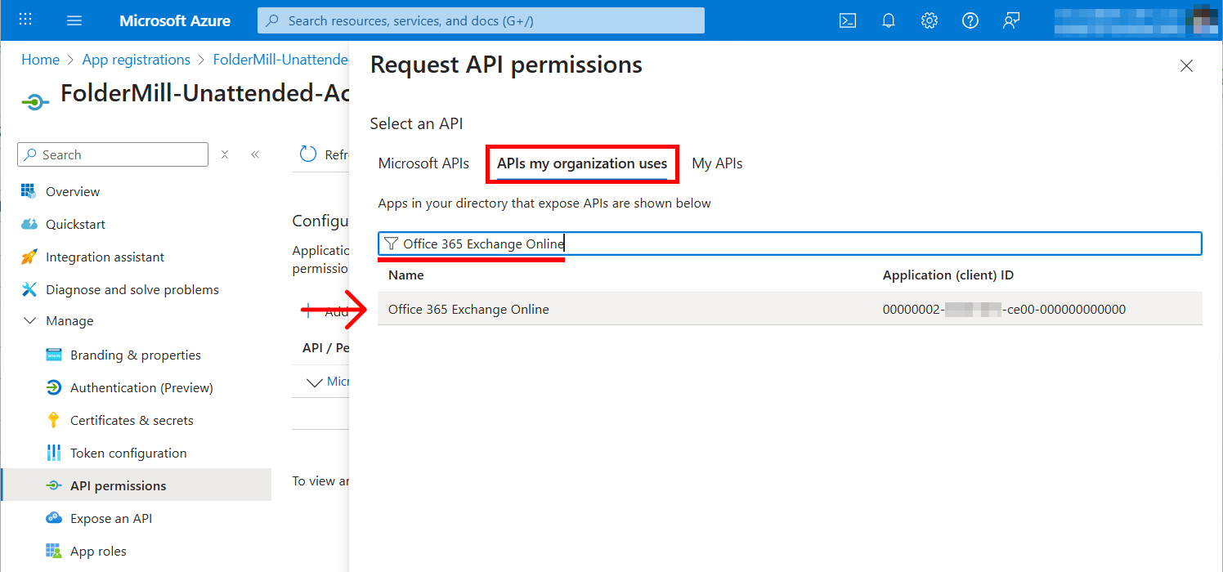The image size is (1223, 572).
Task: Expand the Microsoft Graph permissions group
Action: pyautogui.click(x=315, y=381)
